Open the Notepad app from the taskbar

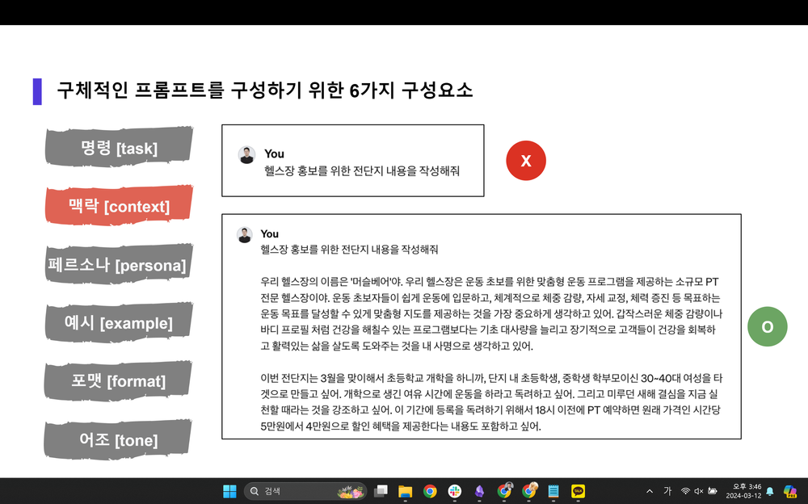(x=553, y=491)
